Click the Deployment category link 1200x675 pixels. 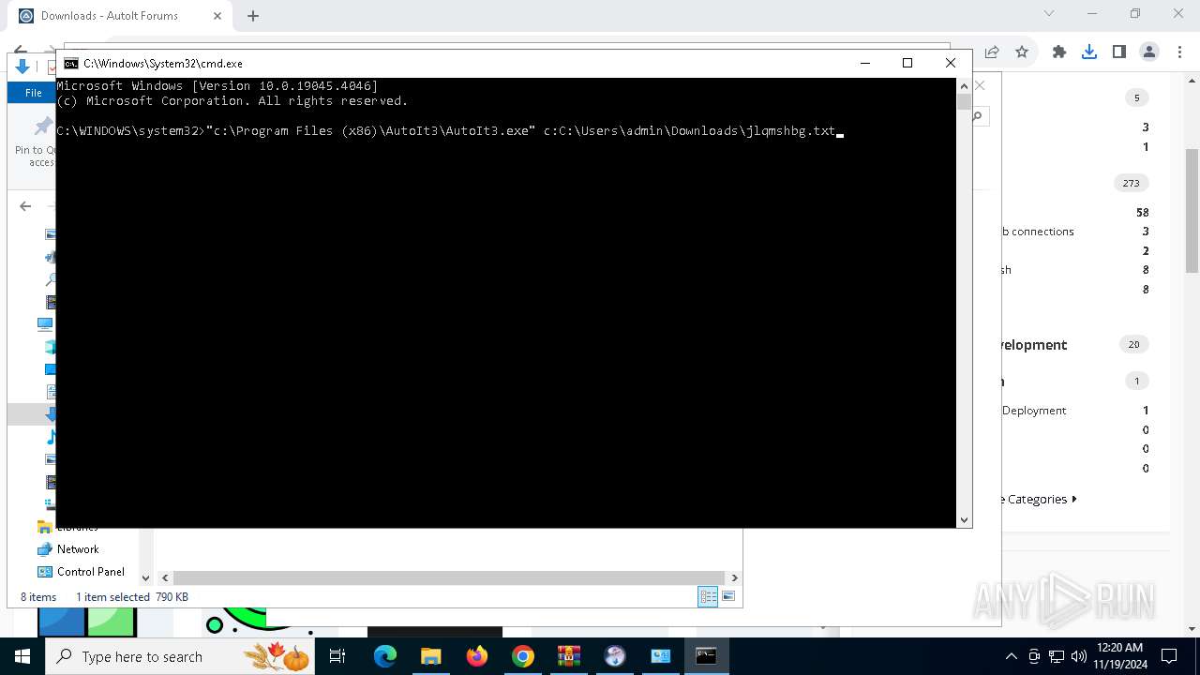pyautogui.click(x=1034, y=411)
